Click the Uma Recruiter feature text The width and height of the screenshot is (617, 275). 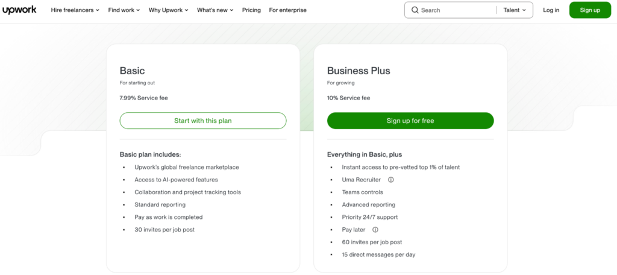coord(361,180)
